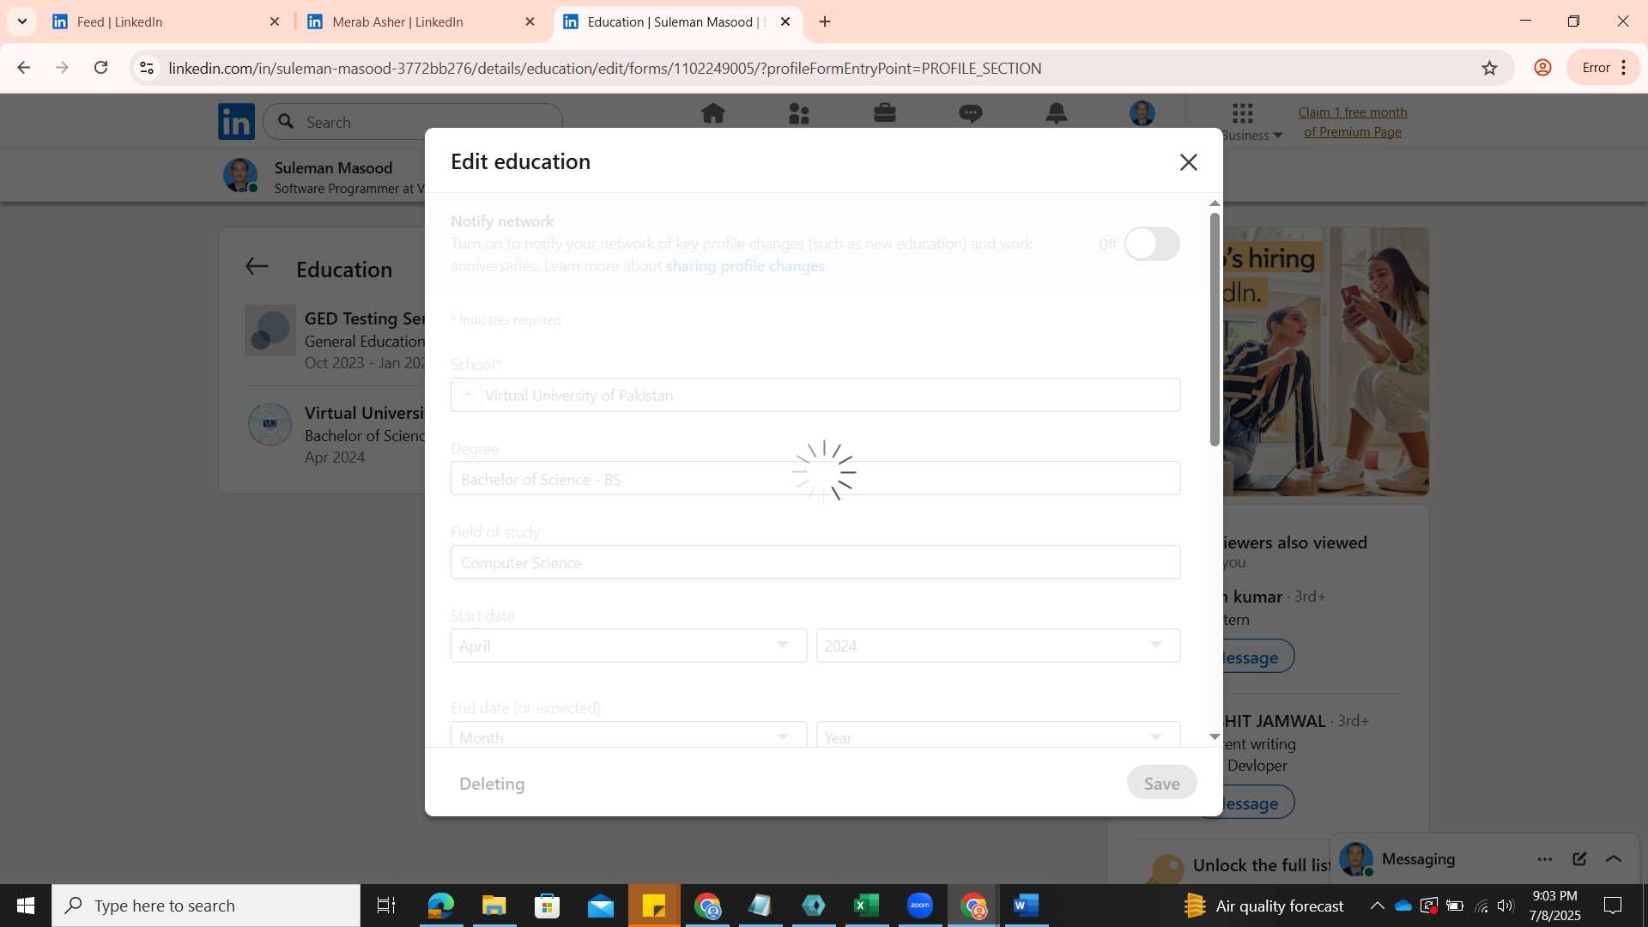Open the tab search dropdown arrow

22,21
